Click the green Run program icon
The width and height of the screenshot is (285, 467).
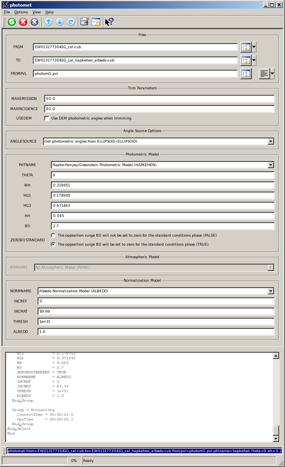(x=12, y=22)
